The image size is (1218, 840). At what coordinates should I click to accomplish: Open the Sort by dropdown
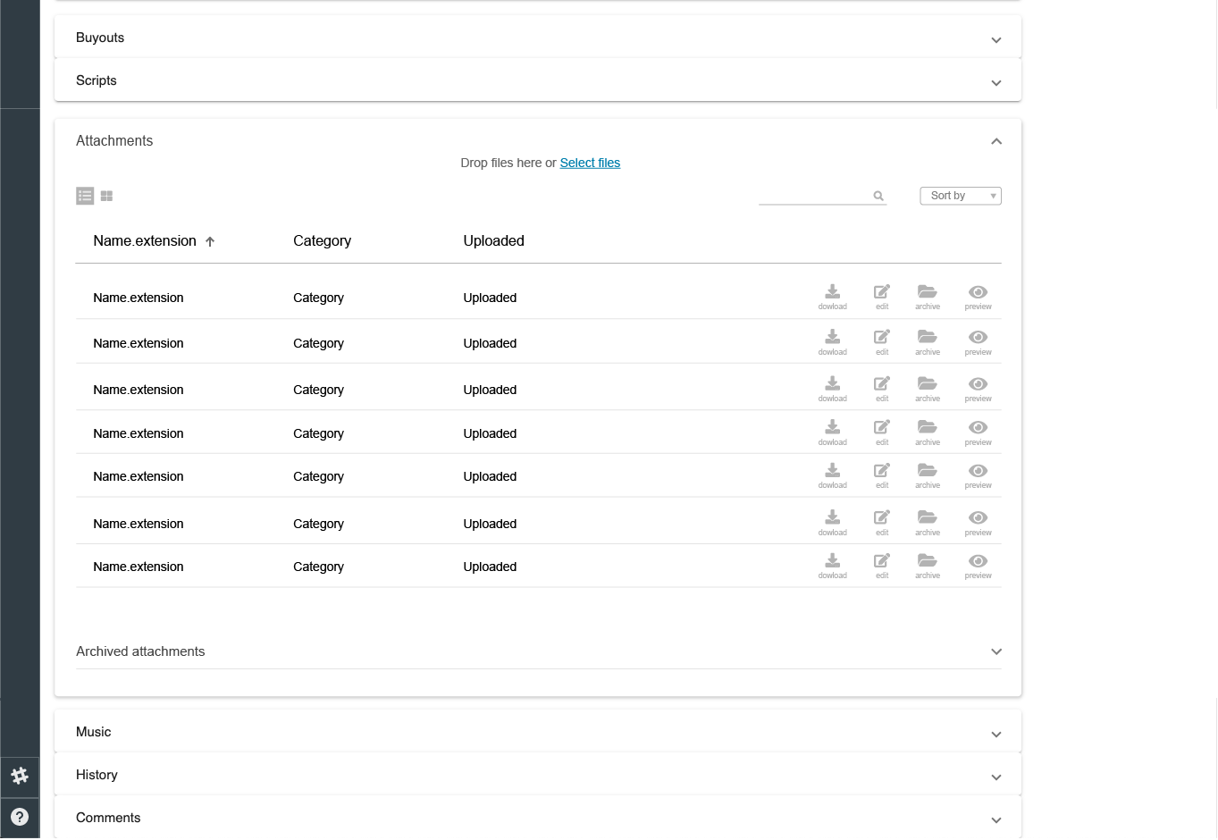(960, 196)
